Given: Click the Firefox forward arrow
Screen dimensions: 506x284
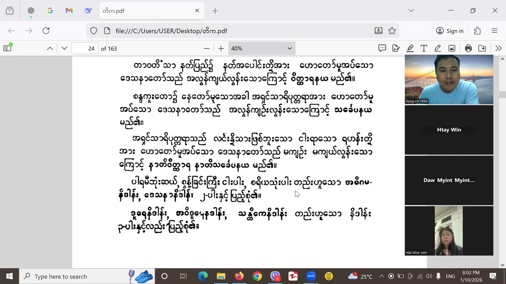Looking at the screenshot, I should tap(29, 31).
